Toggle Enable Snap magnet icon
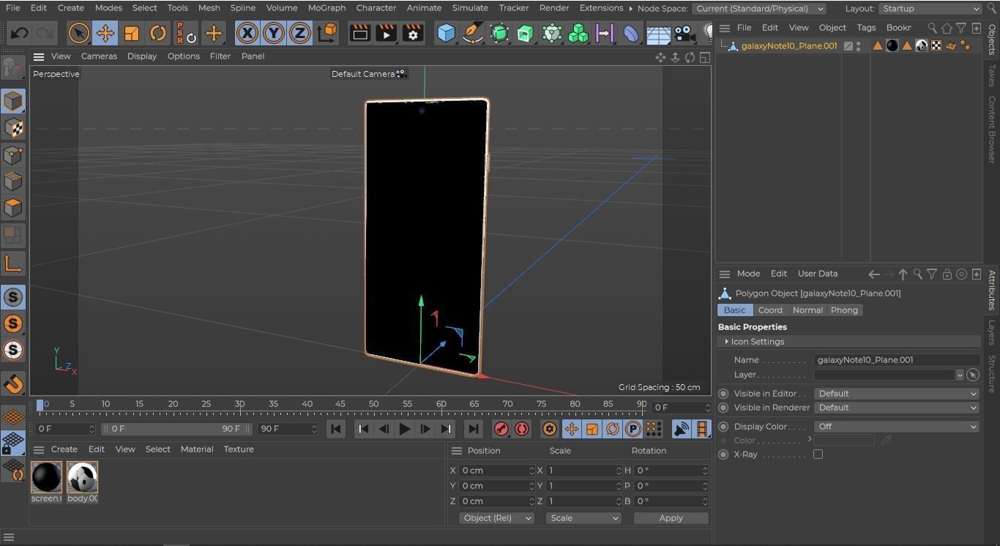The width and height of the screenshot is (1000, 546). point(12,384)
